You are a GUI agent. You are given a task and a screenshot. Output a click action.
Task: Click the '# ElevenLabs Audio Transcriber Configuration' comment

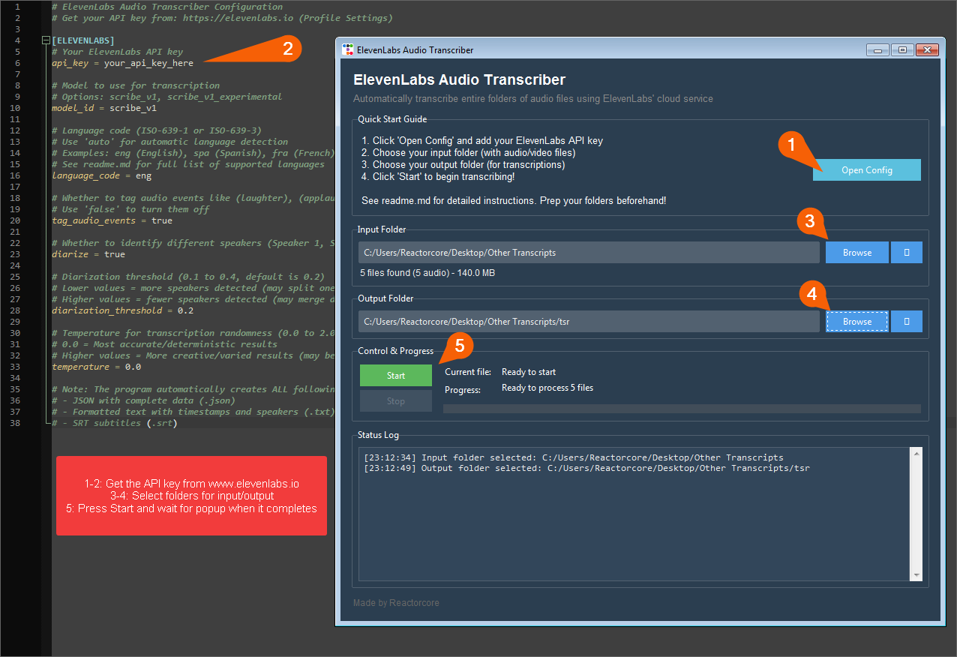(x=167, y=7)
